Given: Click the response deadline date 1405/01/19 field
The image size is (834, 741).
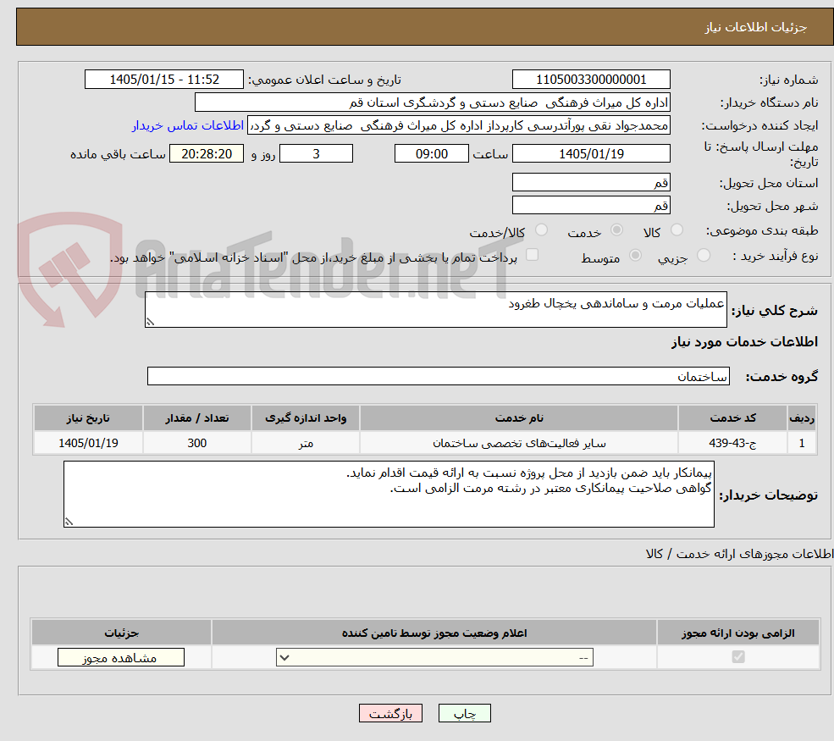Looking at the screenshot, I should point(591,154).
